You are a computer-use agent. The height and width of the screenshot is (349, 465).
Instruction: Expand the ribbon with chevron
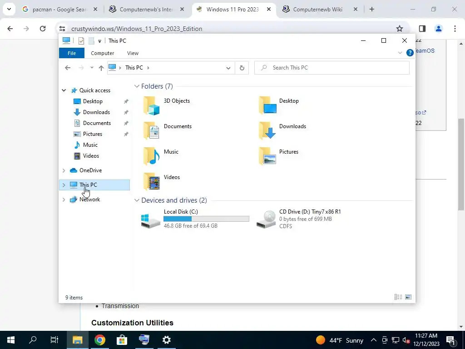tap(400, 53)
